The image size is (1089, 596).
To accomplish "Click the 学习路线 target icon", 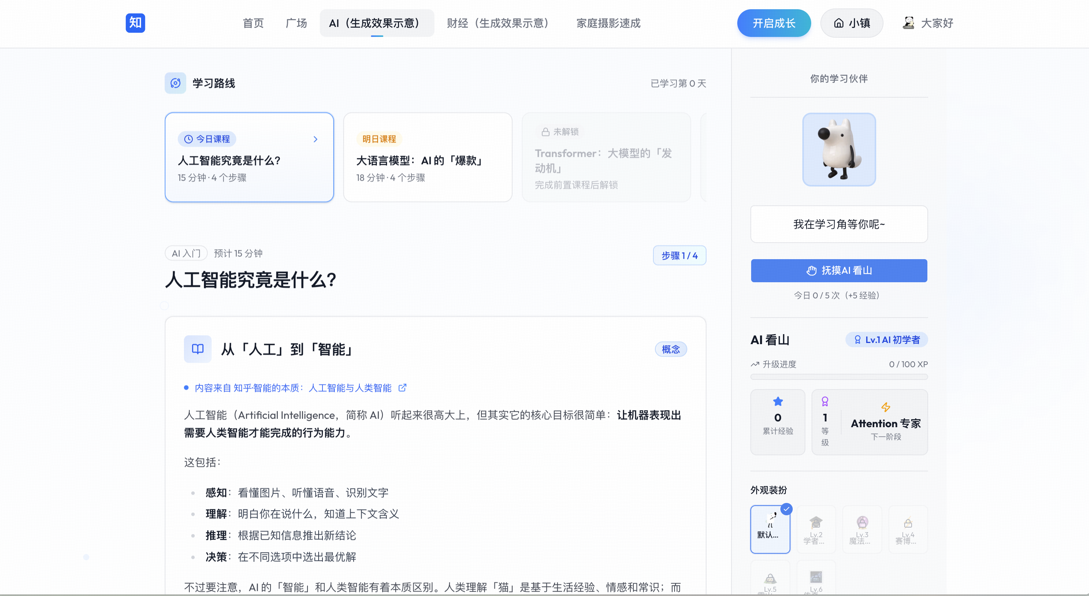I will click(175, 83).
